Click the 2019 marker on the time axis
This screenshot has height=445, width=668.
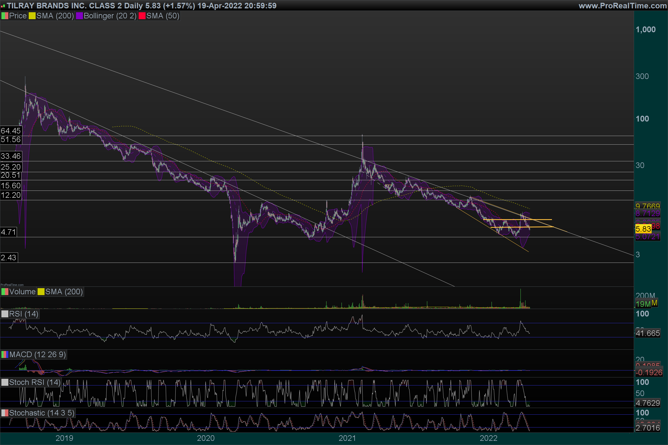tap(65, 438)
